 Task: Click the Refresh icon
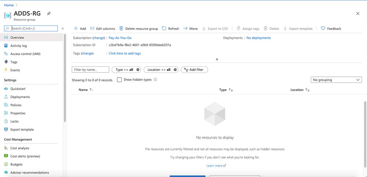(x=164, y=28)
